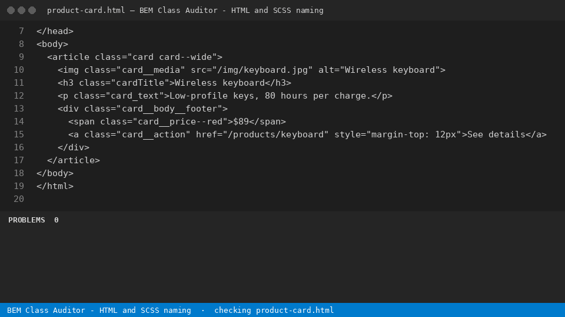The height and width of the screenshot is (317, 565).
Task: Click the href "/products/keyboard" value
Action: click(275, 135)
